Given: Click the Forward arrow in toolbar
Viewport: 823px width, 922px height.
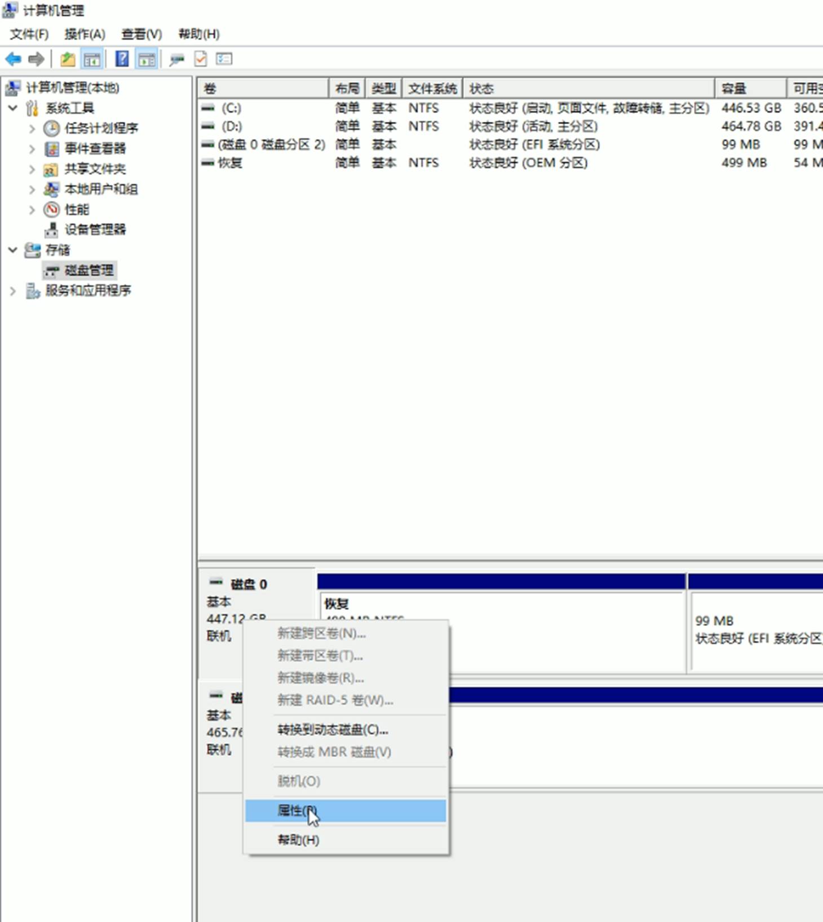Looking at the screenshot, I should pyautogui.click(x=36, y=59).
